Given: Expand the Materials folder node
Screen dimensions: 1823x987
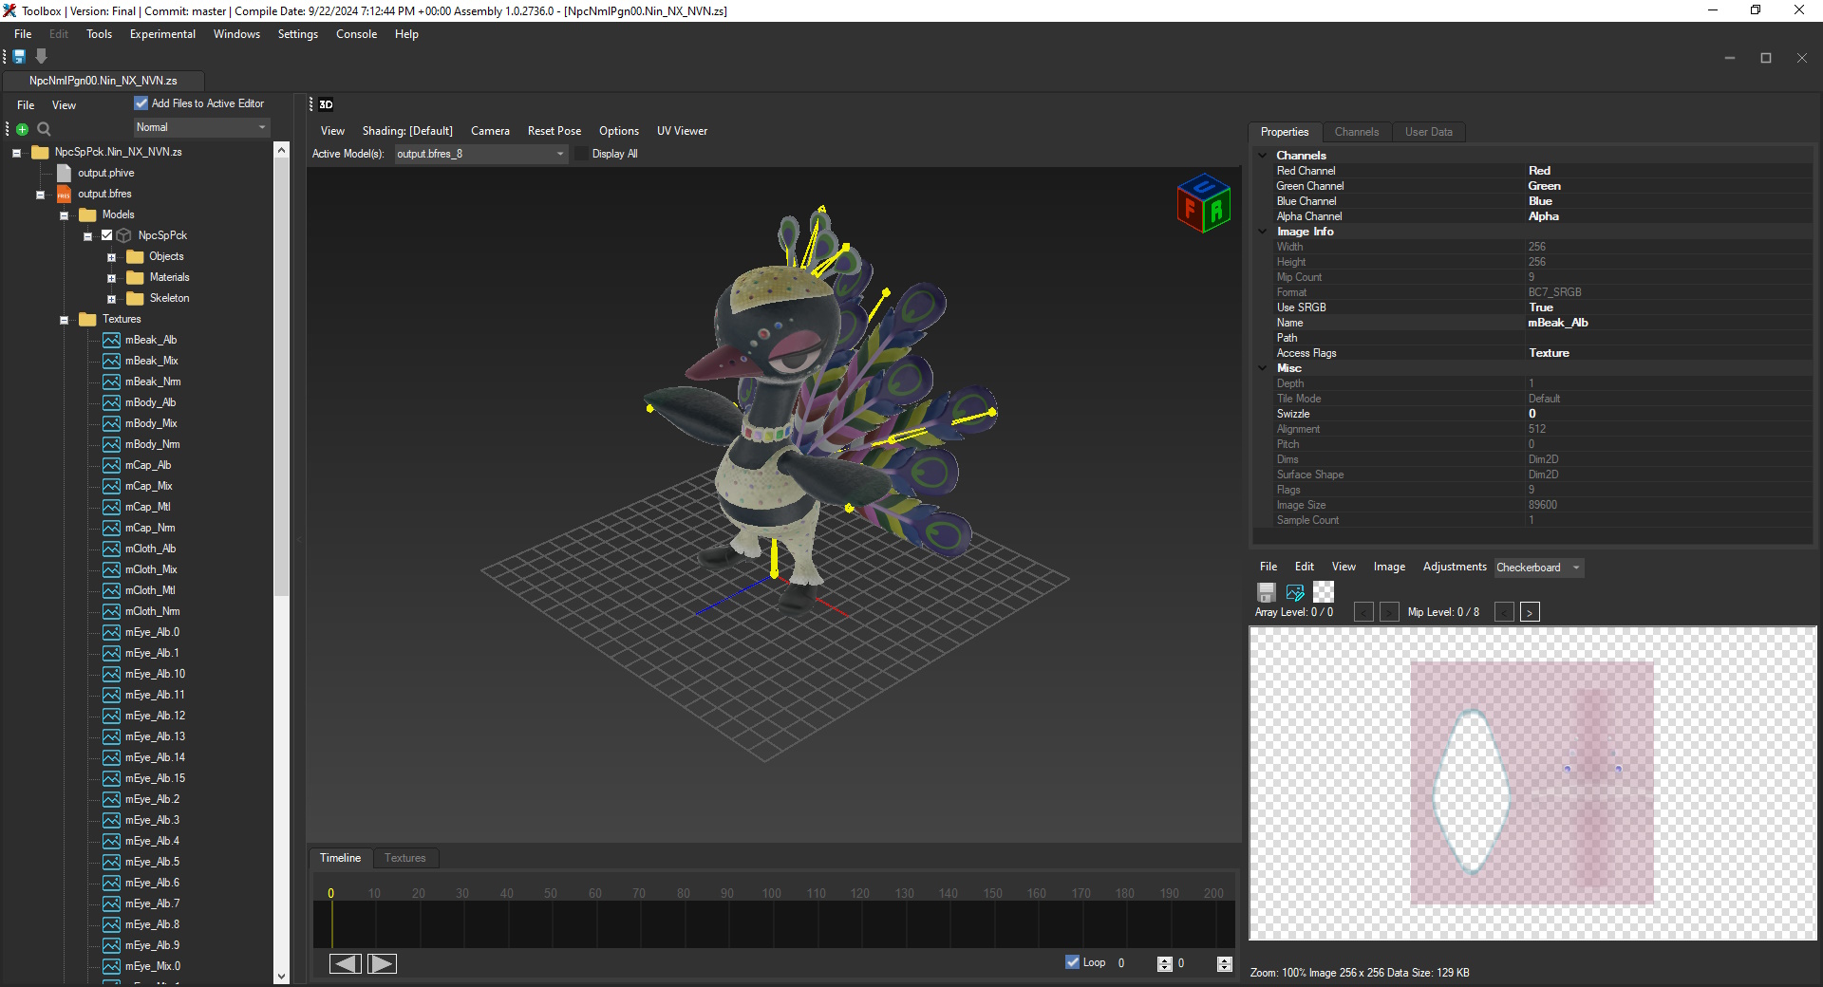Looking at the screenshot, I should point(111,278).
